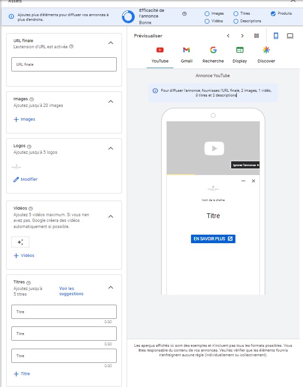Click the large Titre text in preview
The width and height of the screenshot is (303, 387).
coord(213,216)
